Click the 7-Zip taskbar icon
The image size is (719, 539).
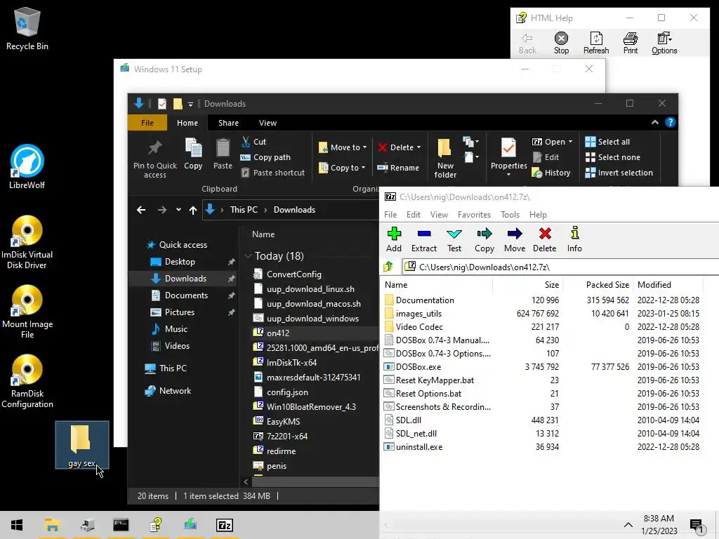pyautogui.click(x=225, y=525)
